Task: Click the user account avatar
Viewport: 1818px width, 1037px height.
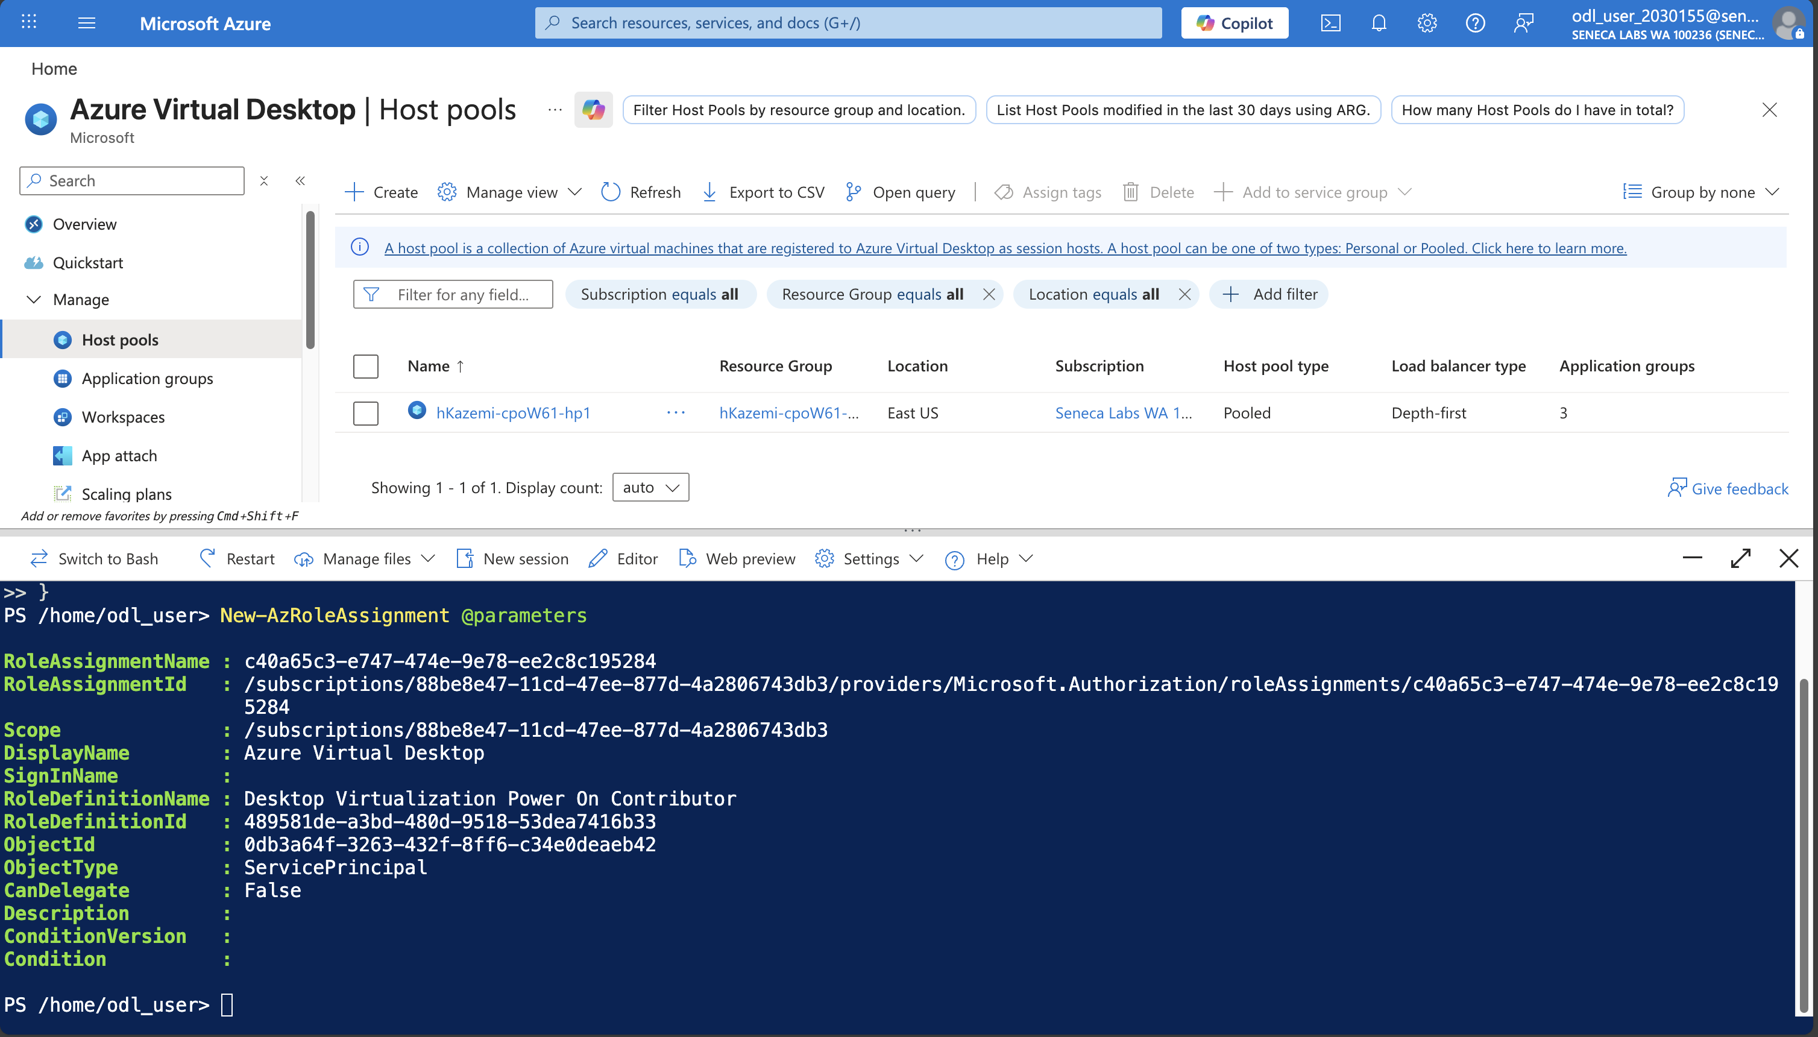Action: (1788, 23)
